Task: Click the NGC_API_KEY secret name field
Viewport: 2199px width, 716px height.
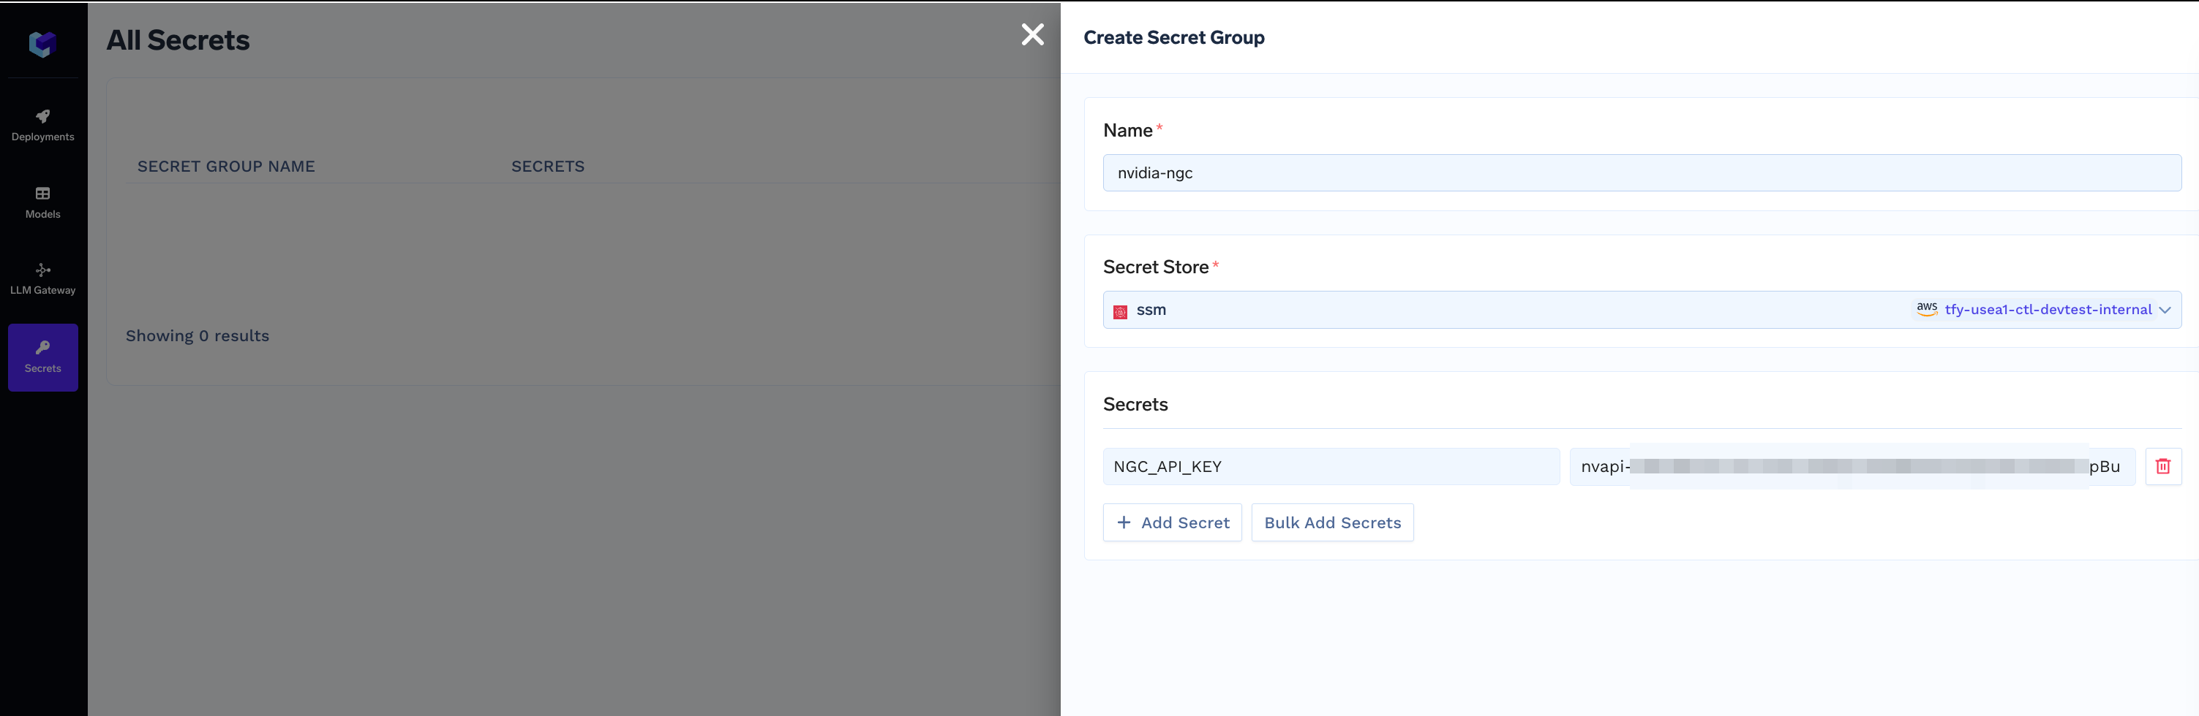Action: [x=1331, y=466]
